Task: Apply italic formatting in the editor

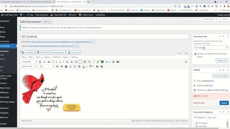Action: click(45, 62)
